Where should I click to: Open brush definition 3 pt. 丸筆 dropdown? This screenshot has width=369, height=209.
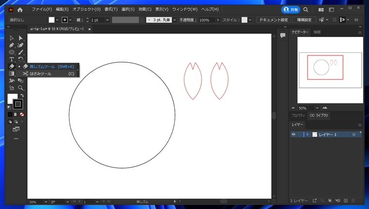coord(175,20)
